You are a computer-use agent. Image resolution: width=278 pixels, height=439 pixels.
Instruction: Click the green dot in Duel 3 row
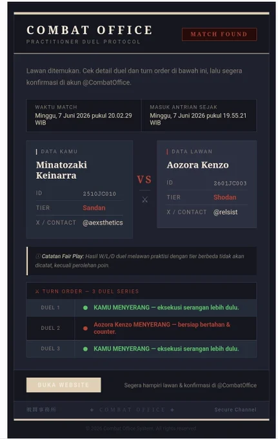85,349
